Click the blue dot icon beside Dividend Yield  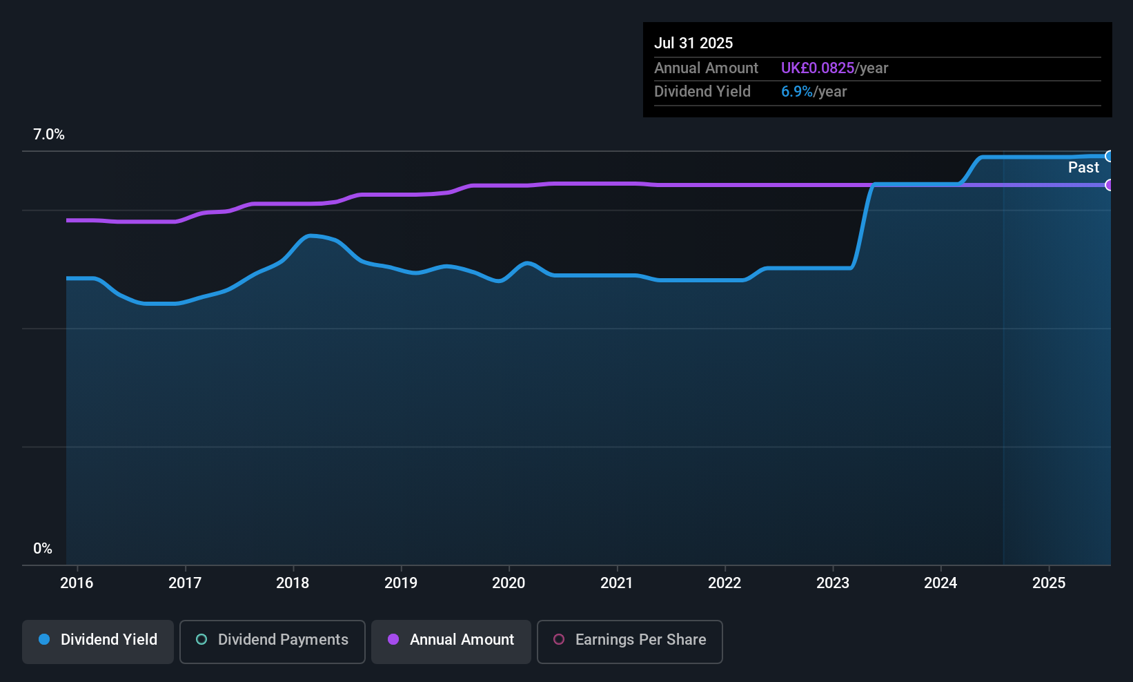pyautogui.click(x=44, y=640)
